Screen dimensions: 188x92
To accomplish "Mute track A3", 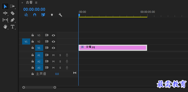I will click(x=53, y=68).
